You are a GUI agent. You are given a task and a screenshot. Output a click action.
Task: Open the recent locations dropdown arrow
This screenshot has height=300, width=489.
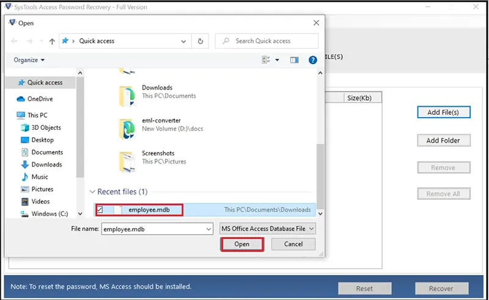[x=41, y=41]
